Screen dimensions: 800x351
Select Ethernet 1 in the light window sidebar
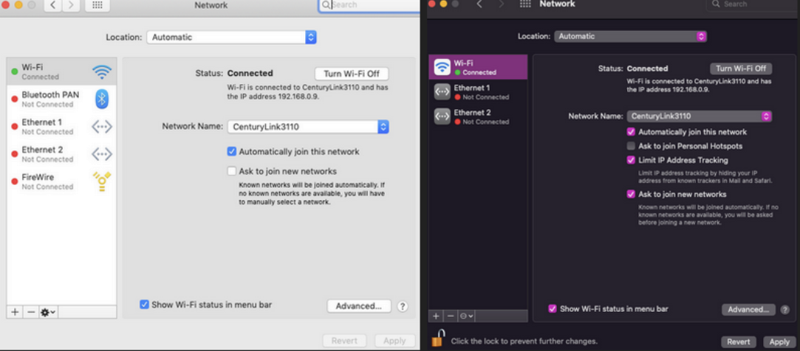click(x=62, y=126)
